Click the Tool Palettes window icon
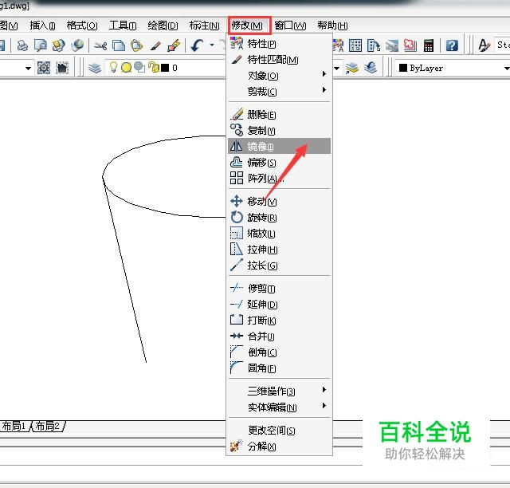Screen dimensions: 510x488 [x=374, y=45]
